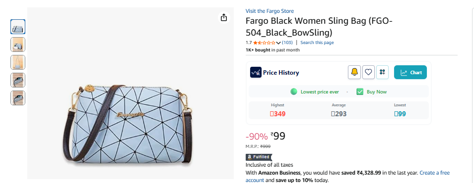Image resolution: width=474 pixels, height=183 pixels.
Task: Click the price alert bell icon
Action: tap(354, 72)
